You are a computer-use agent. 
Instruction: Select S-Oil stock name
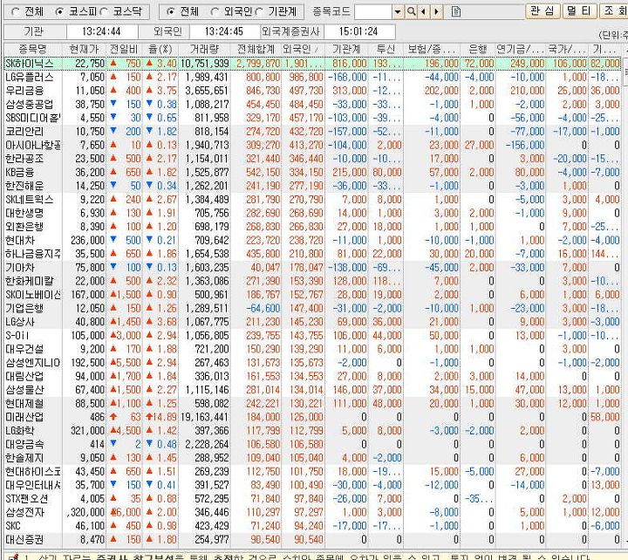(17, 336)
